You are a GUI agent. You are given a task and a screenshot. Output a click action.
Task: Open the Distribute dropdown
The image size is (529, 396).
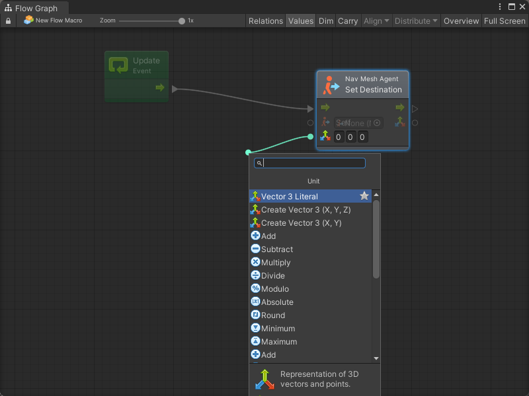tap(416, 21)
